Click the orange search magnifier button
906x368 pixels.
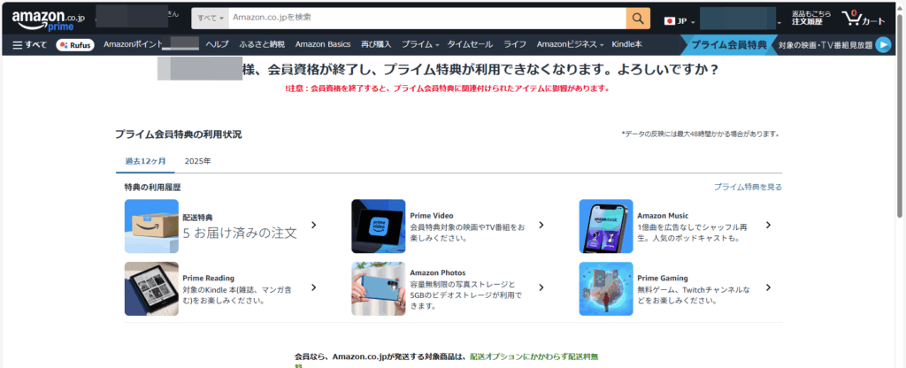click(638, 19)
